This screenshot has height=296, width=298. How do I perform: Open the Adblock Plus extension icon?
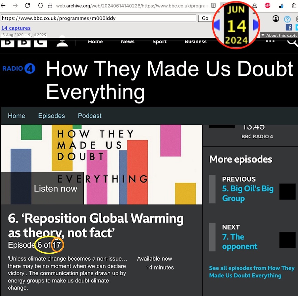coord(268,6)
